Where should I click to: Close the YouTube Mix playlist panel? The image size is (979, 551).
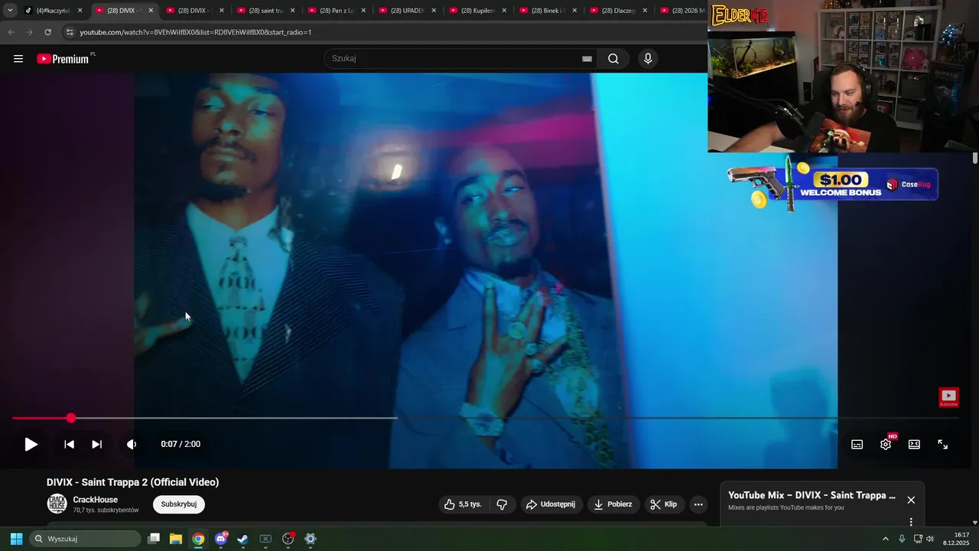pyautogui.click(x=911, y=500)
